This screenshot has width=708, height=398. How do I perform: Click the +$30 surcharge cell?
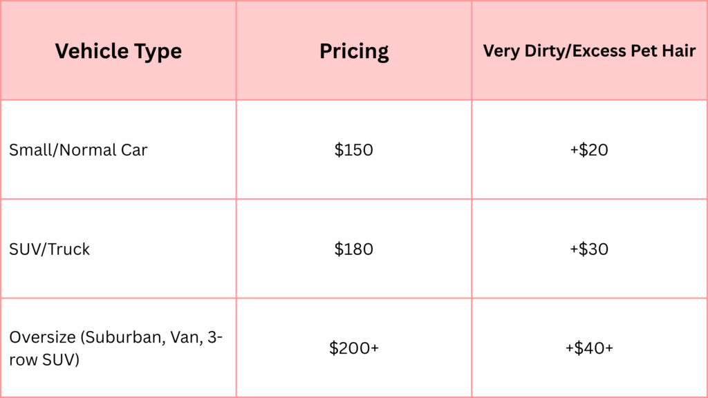coord(589,249)
